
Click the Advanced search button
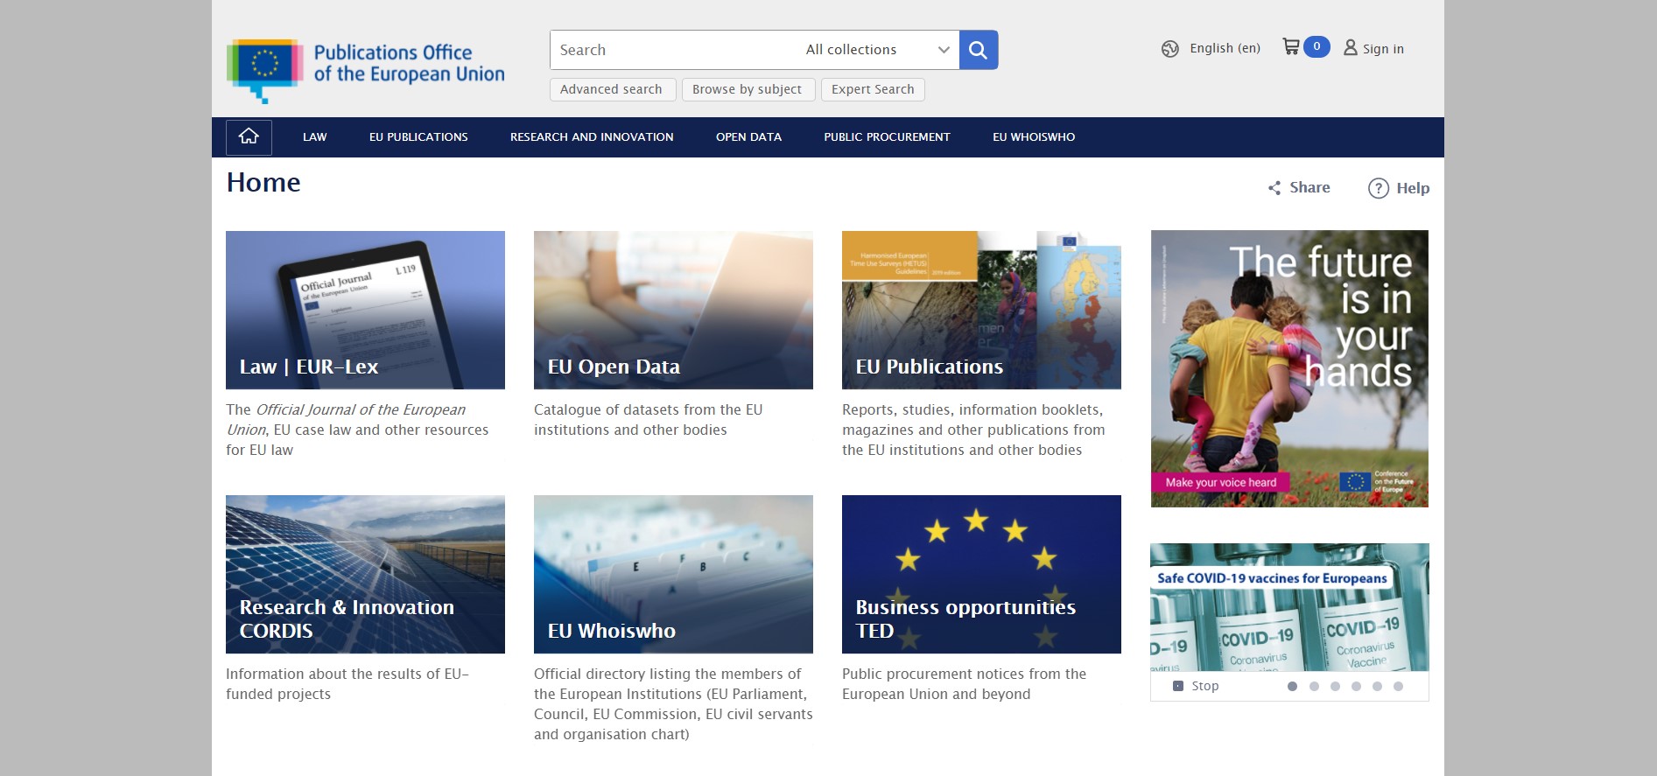pos(612,89)
